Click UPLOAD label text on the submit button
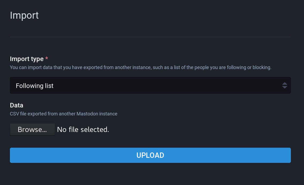The width and height of the screenshot is (304, 185). 150,155
